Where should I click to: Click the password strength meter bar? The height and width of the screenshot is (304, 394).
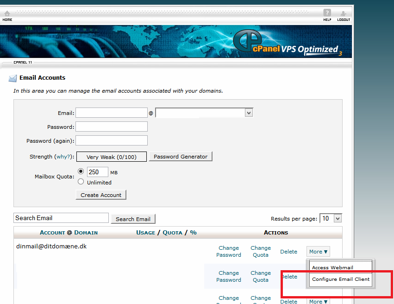pos(111,157)
